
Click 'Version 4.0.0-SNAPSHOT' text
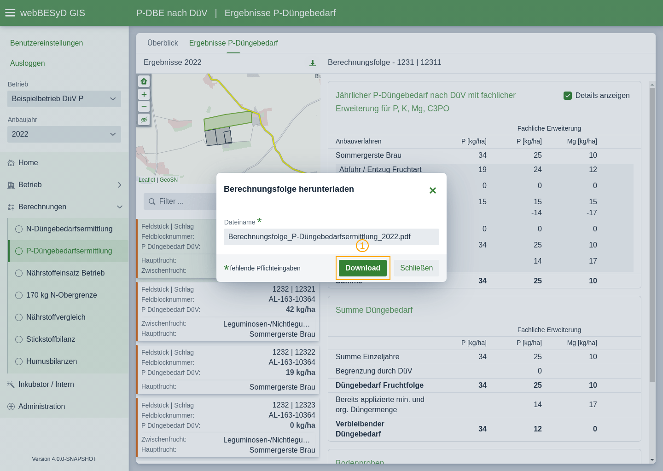click(x=64, y=459)
